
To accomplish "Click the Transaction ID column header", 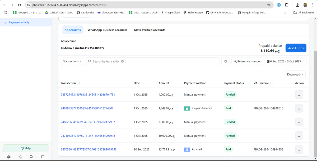I will coord(70,83).
